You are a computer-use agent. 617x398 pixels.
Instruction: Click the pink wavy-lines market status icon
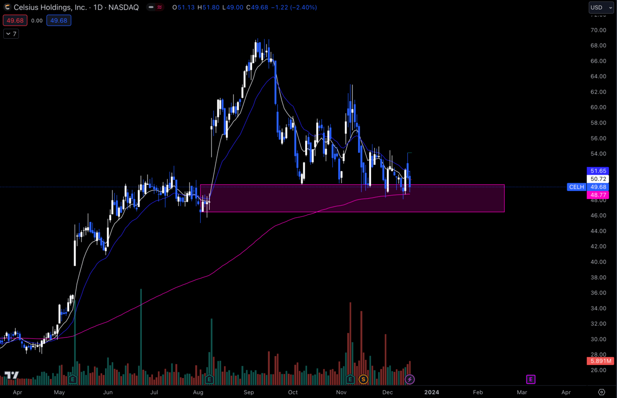click(160, 7)
